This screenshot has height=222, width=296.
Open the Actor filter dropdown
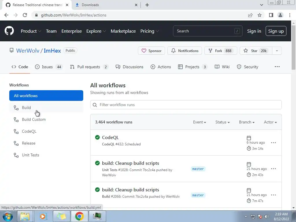(x=270, y=122)
